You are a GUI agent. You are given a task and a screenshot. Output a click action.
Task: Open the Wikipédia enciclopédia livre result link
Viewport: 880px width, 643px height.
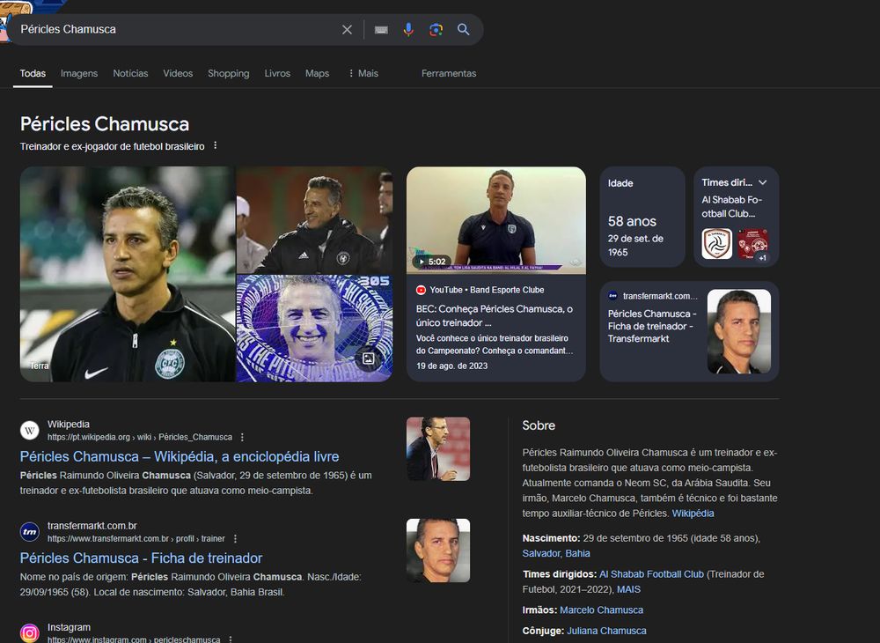pos(180,456)
